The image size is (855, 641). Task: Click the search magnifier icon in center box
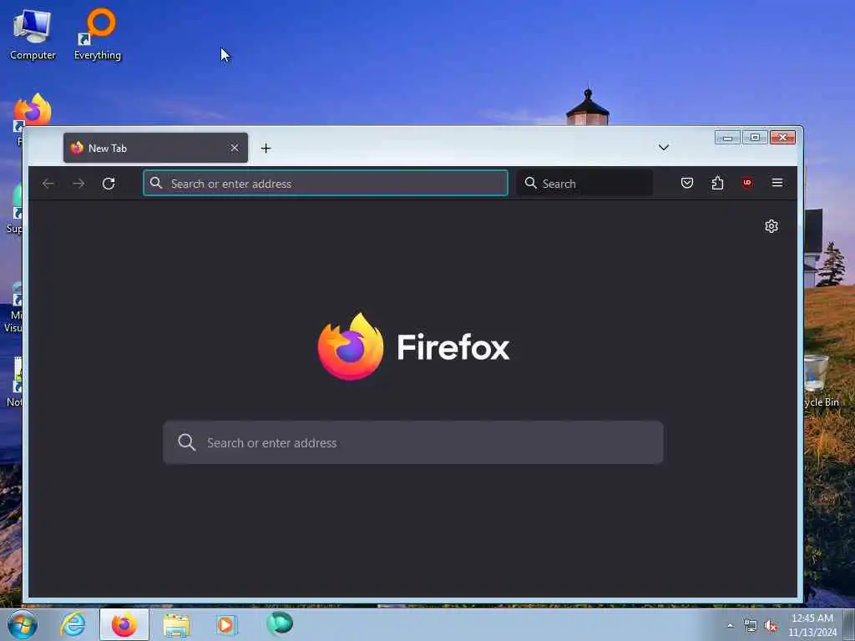[186, 442]
